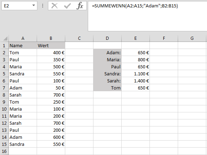The image size is (207, 155).
Task: Click cell A4 containing 'Maria'
Action: point(23,67)
